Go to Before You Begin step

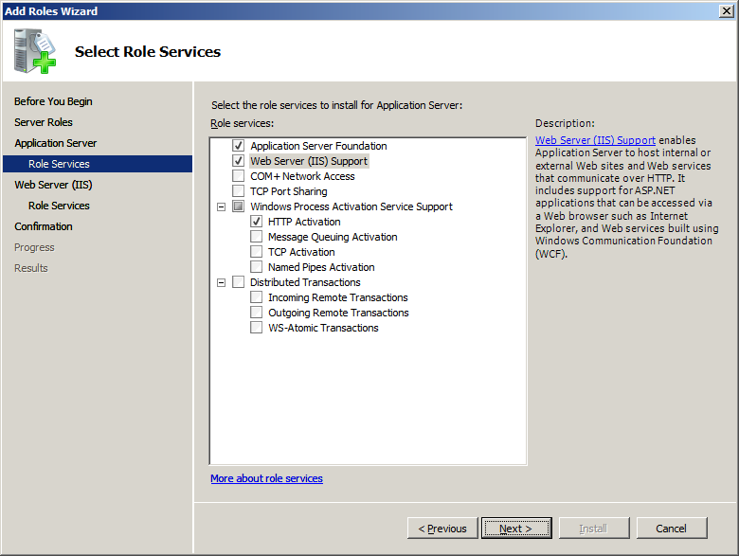pos(53,101)
